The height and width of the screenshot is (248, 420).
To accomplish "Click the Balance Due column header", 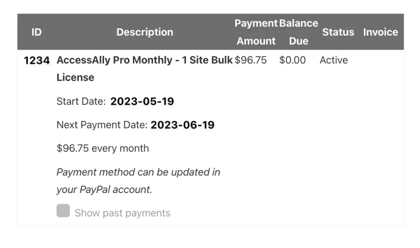I will [x=299, y=32].
